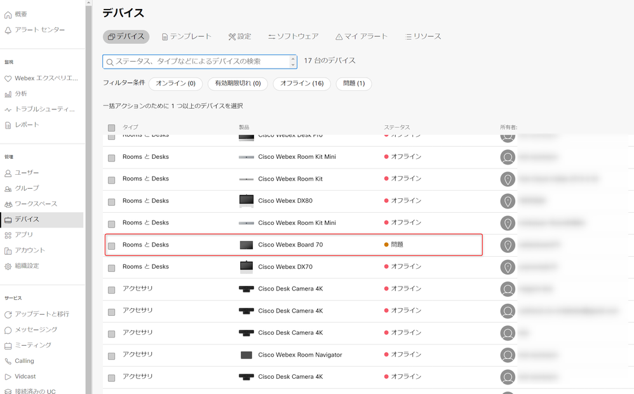Check the Cisco Webex DX80 row checkbox
This screenshot has height=394, width=634.
(x=112, y=202)
